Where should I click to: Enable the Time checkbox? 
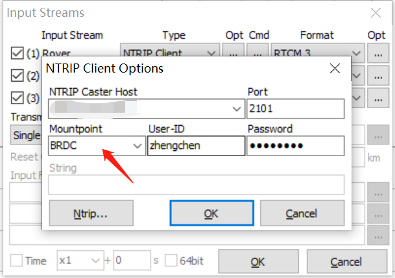tap(16, 260)
